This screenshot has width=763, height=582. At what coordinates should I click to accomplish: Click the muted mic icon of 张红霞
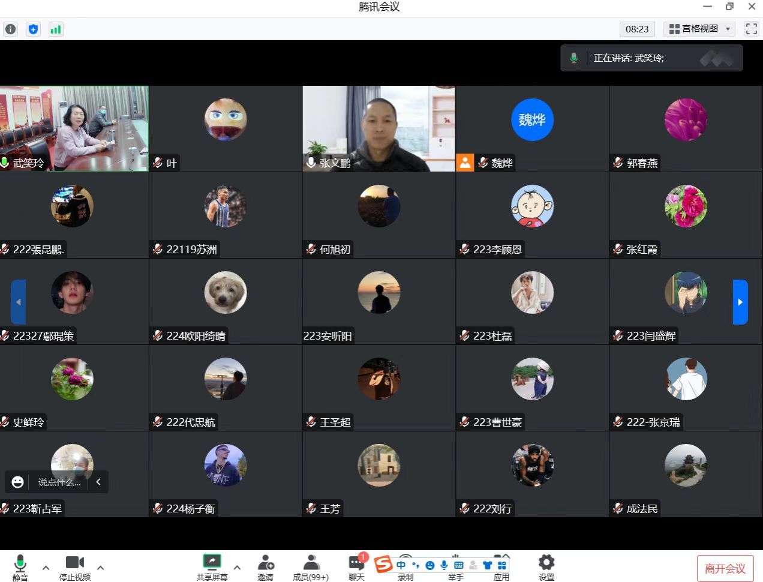click(x=618, y=249)
